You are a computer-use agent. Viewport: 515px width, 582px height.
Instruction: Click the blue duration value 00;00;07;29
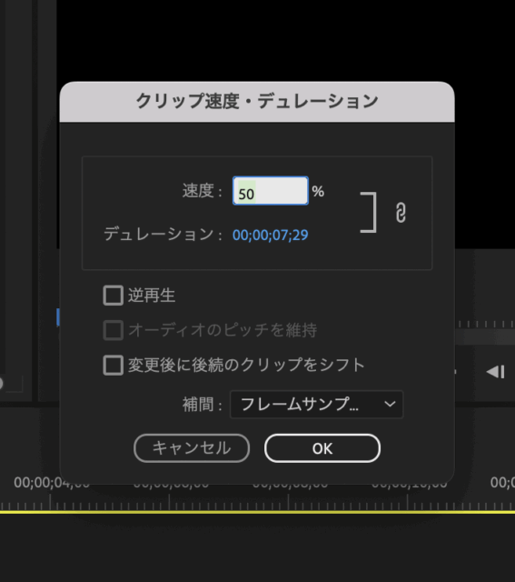(271, 235)
